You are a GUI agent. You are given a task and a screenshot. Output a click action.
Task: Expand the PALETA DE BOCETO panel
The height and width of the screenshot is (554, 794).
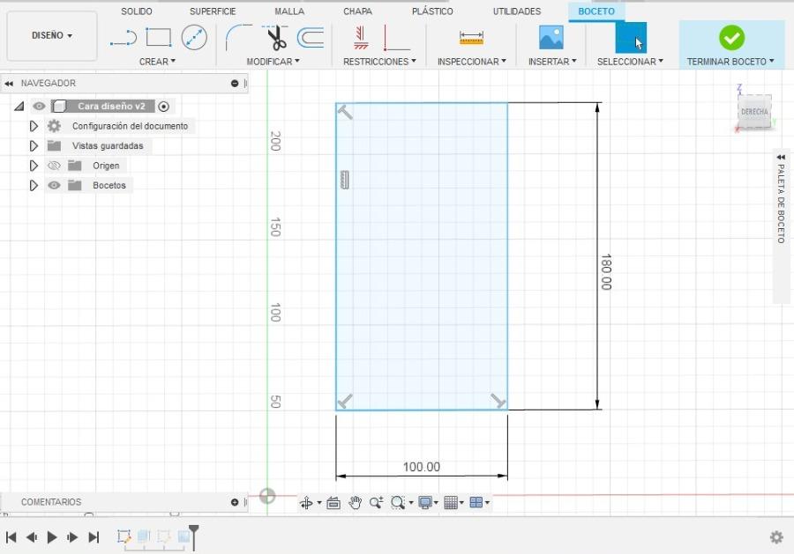tap(781, 157)
